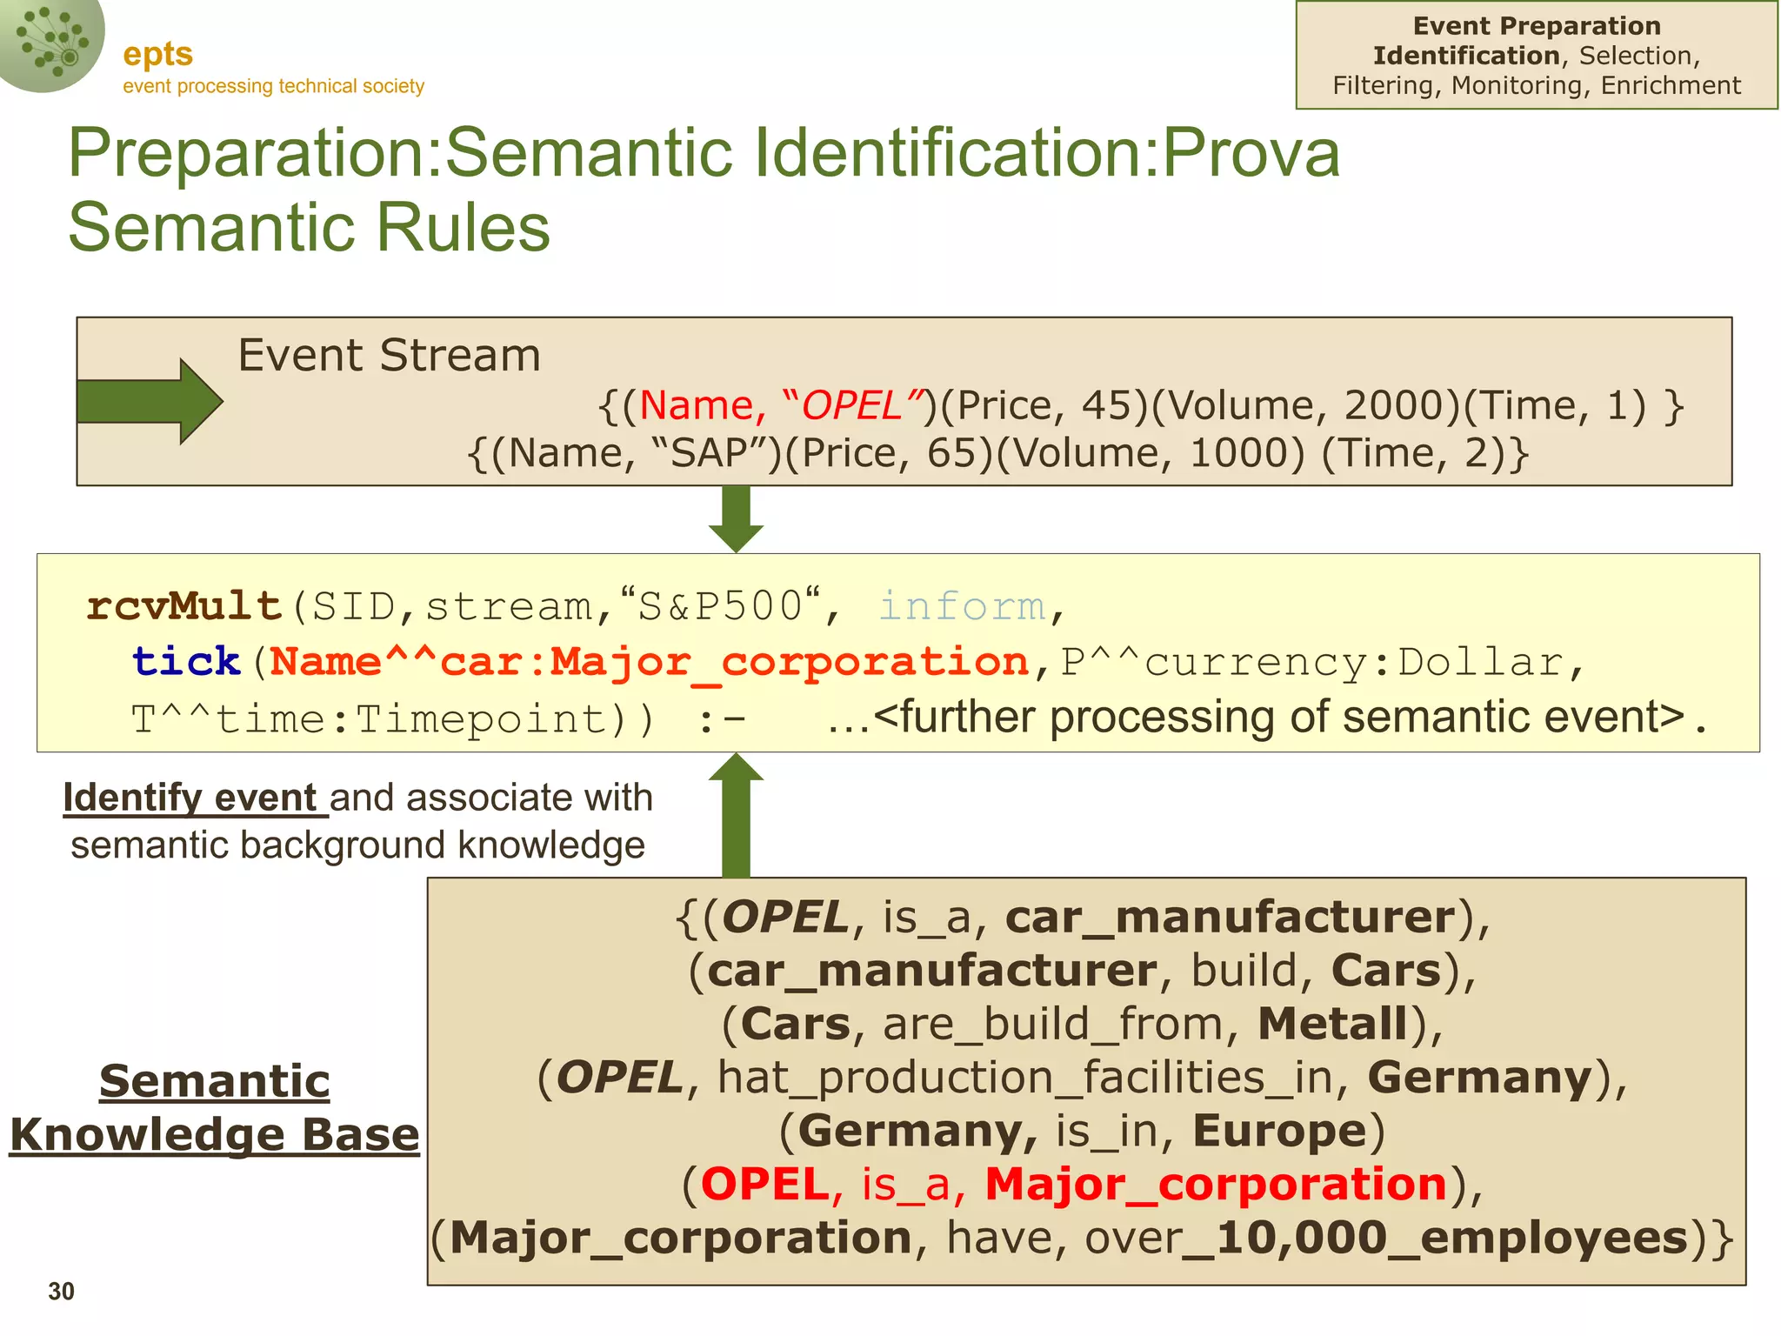Click the 'rcvMult' keyword in rule box

pos(184,605)
